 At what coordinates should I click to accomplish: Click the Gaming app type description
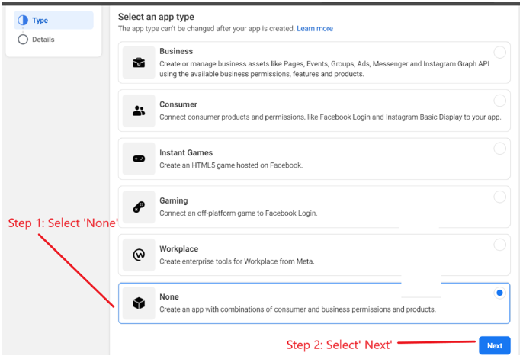click(238, 213)
